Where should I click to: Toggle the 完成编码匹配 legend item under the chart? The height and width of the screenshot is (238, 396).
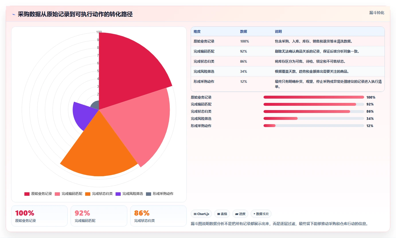[69, 194]
